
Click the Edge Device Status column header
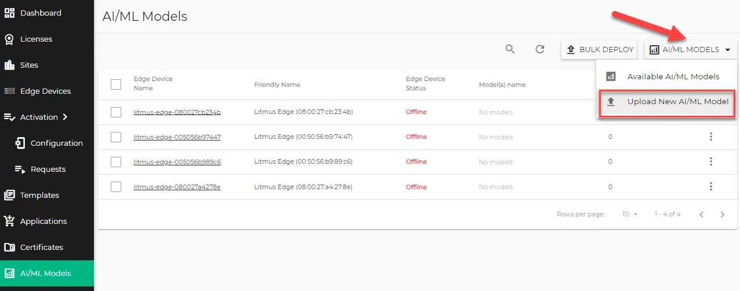pyautogui.click(x=426, y=84)
